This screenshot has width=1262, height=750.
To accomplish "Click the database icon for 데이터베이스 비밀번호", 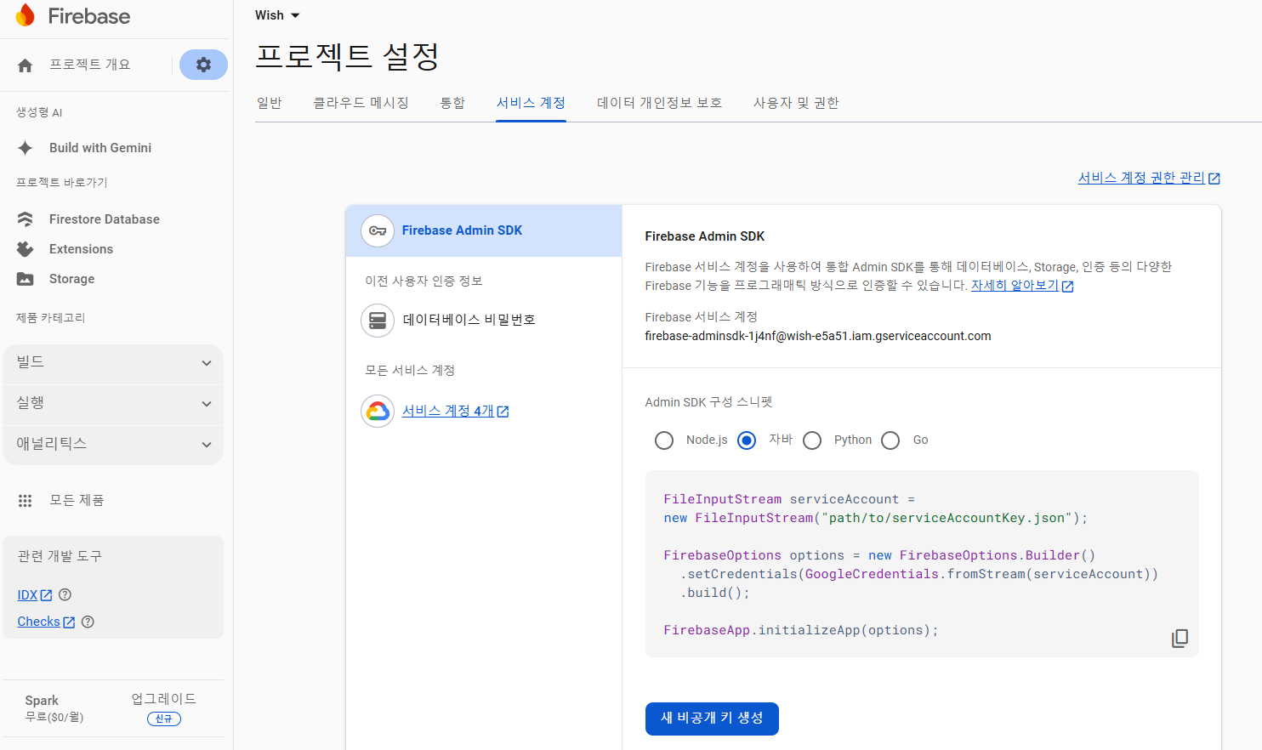I will (x=378, y=321).
